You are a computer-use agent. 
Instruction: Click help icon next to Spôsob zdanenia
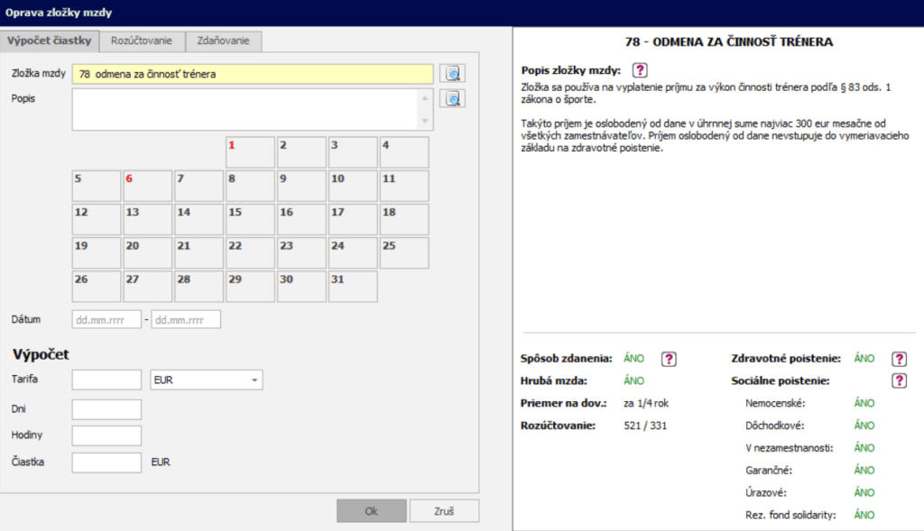coord(669,359)
